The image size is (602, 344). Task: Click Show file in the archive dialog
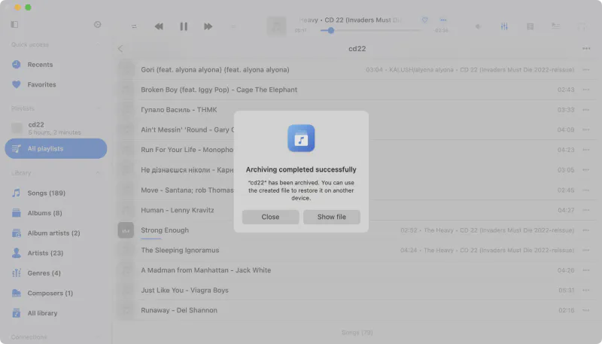click(x=331, y=217)
